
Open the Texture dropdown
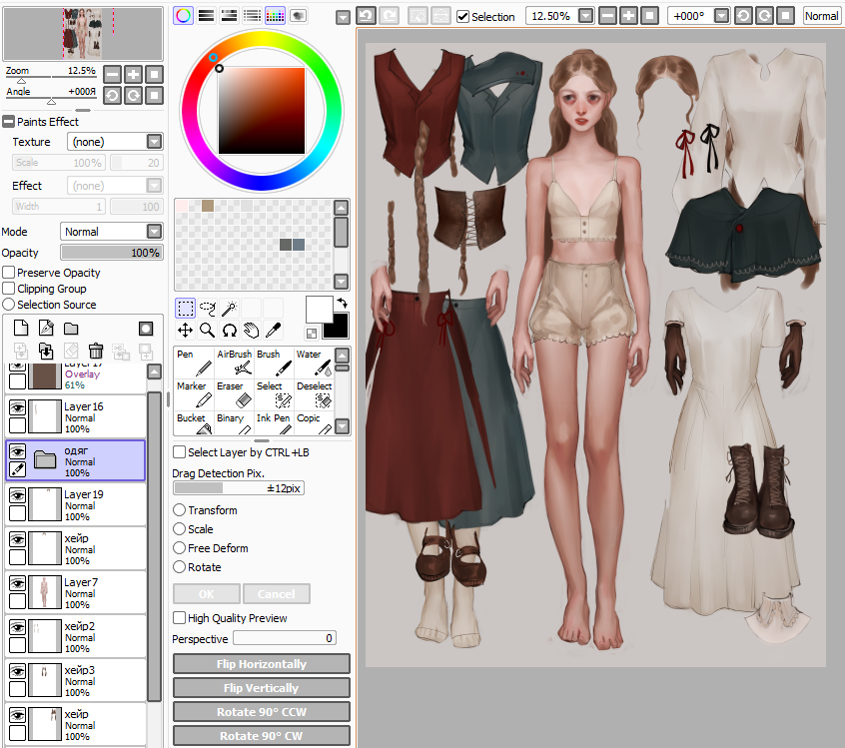tap(154, 142)
